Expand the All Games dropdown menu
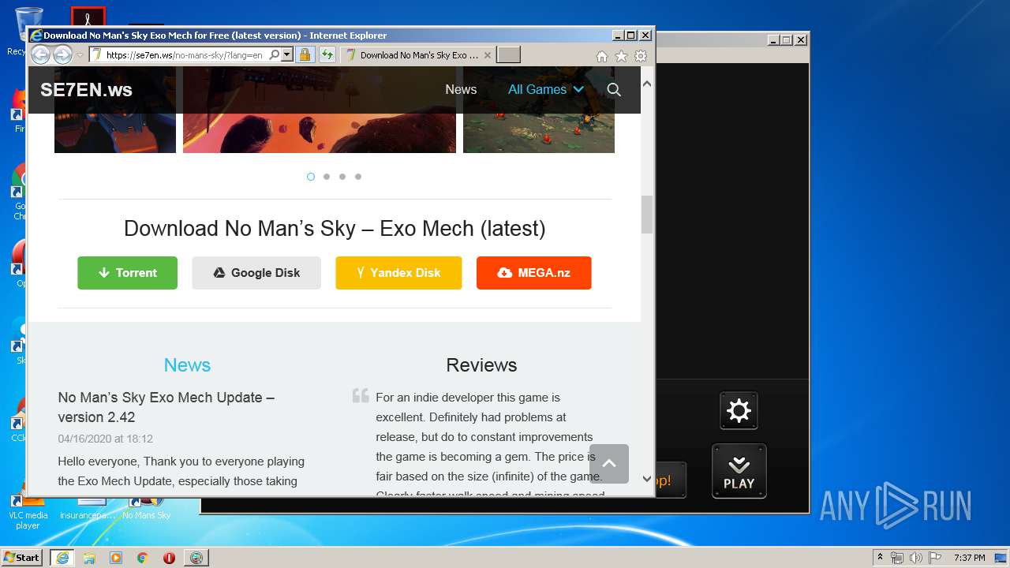Screen dimensions: 1010x568 [545, 90]
